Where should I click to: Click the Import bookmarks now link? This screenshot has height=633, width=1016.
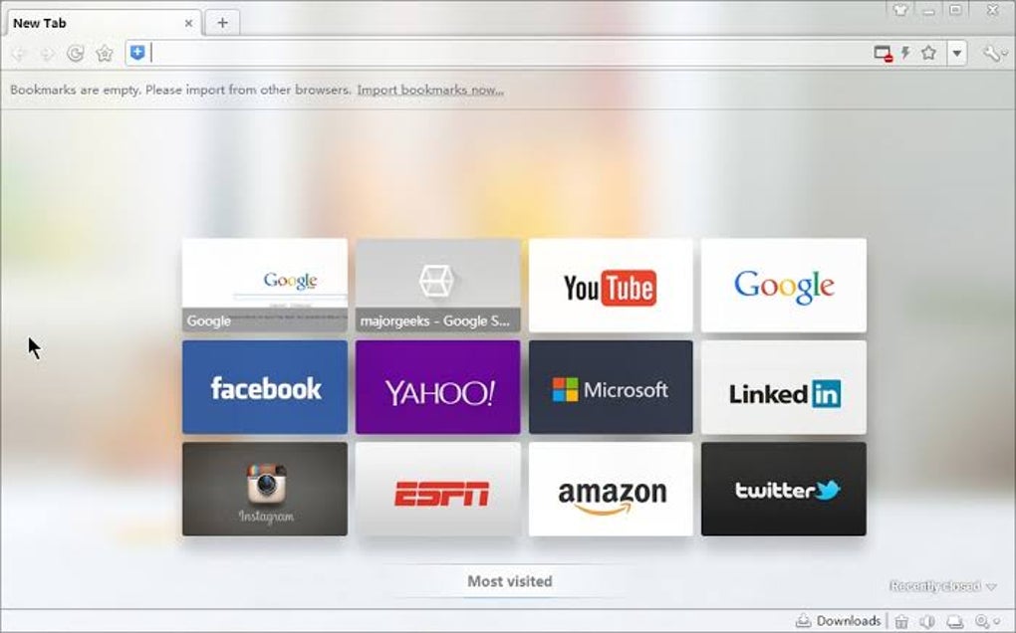[x=430, y=90]
